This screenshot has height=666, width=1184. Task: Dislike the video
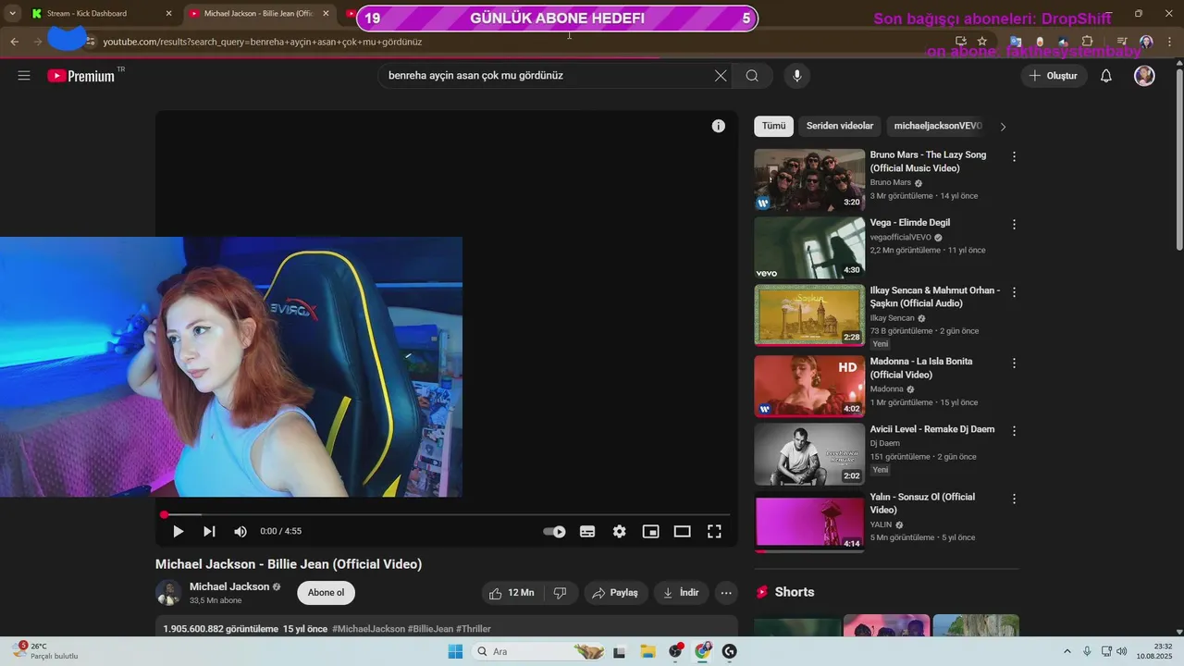[560, 593]
